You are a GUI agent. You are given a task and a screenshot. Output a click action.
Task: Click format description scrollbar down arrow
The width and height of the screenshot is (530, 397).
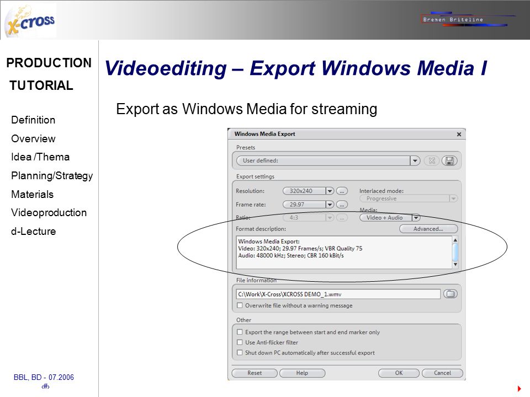[455, 264]
